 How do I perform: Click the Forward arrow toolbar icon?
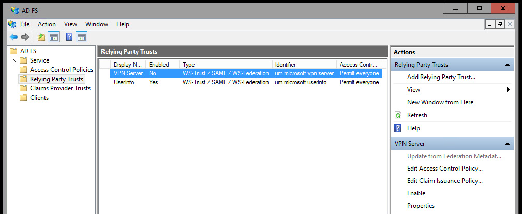tap(25, 37)
